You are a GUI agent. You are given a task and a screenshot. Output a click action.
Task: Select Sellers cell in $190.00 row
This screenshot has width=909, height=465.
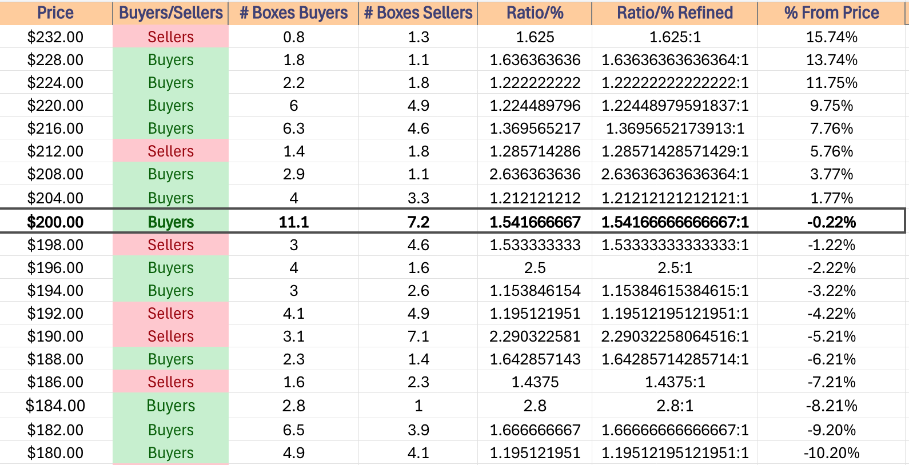170,336
